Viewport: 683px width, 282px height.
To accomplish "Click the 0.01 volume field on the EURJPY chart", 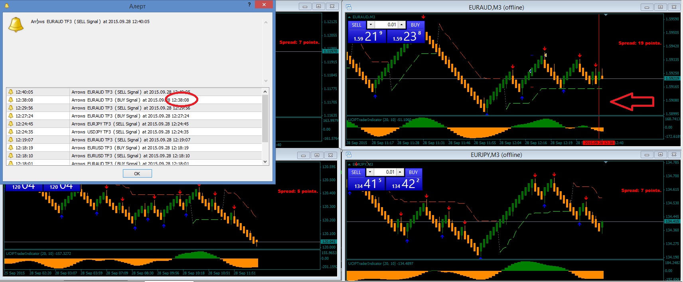I will coord(385,172).
